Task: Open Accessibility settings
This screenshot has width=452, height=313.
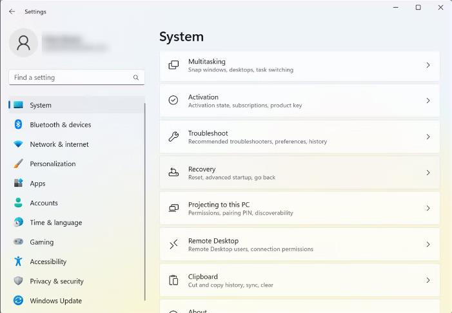Action: coord(76,261)
